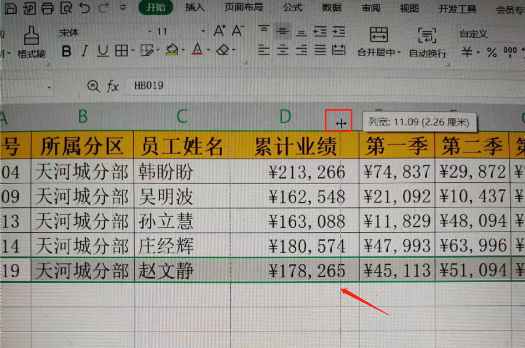Apply thousands separator 000 format

point(510,51)
